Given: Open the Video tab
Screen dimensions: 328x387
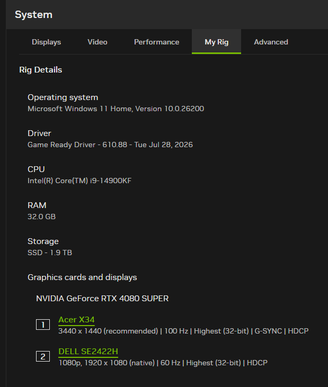Looking at the screenshot, I should click(97, 42).
